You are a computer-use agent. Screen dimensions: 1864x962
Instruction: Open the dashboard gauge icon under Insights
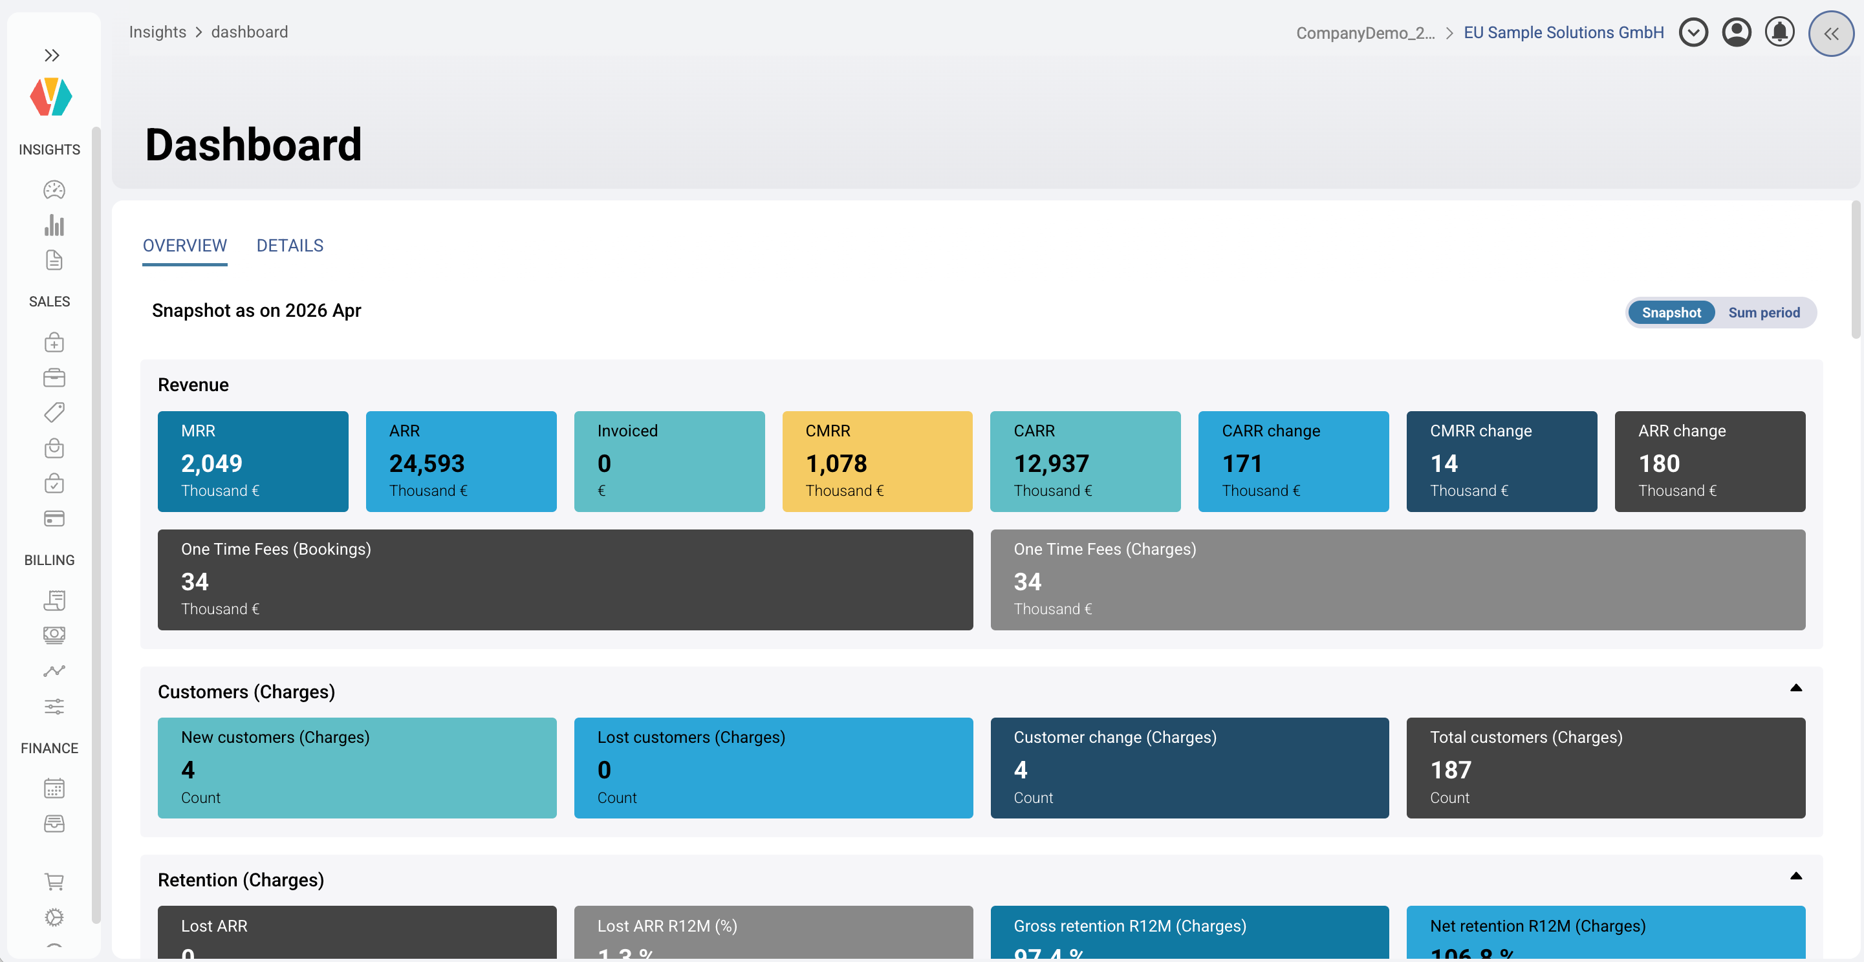tap(54, 189)
